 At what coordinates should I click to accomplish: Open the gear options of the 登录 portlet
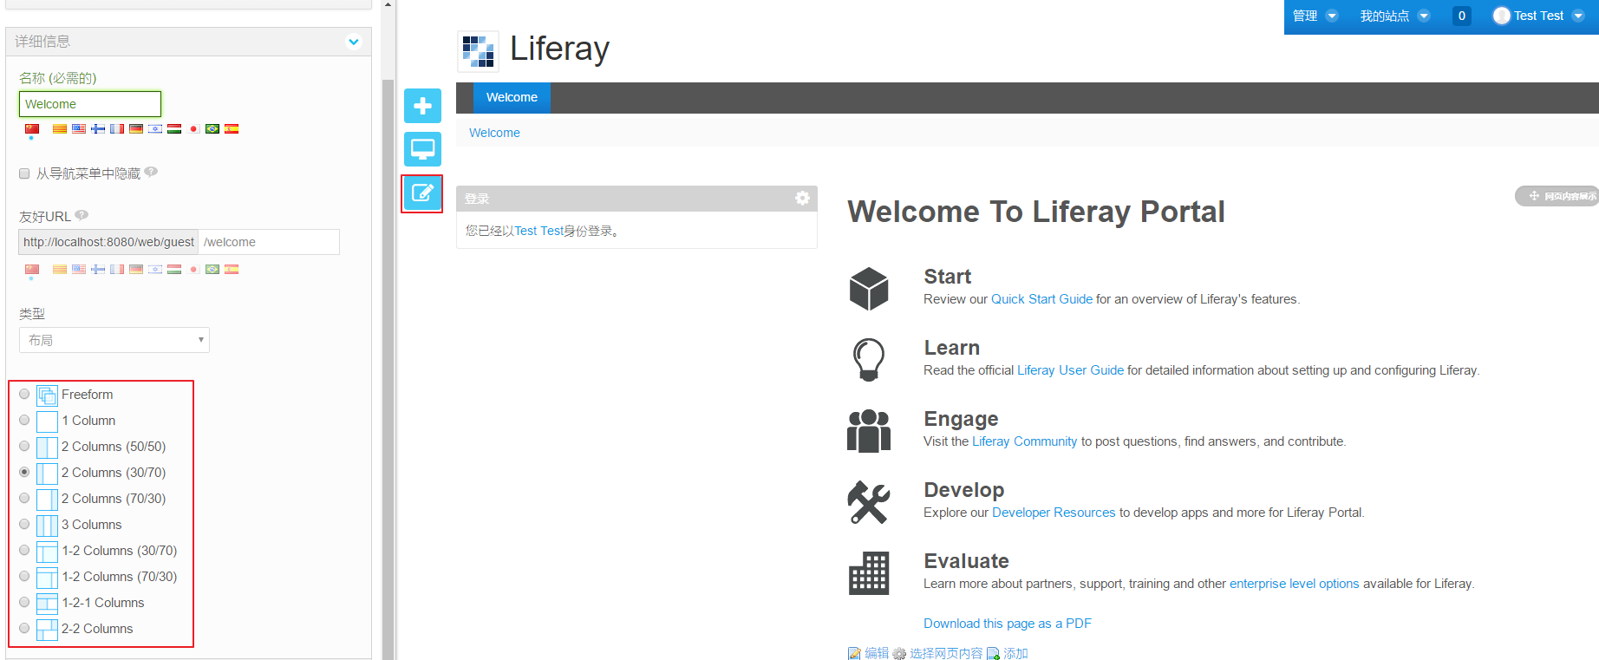[802, 198]
